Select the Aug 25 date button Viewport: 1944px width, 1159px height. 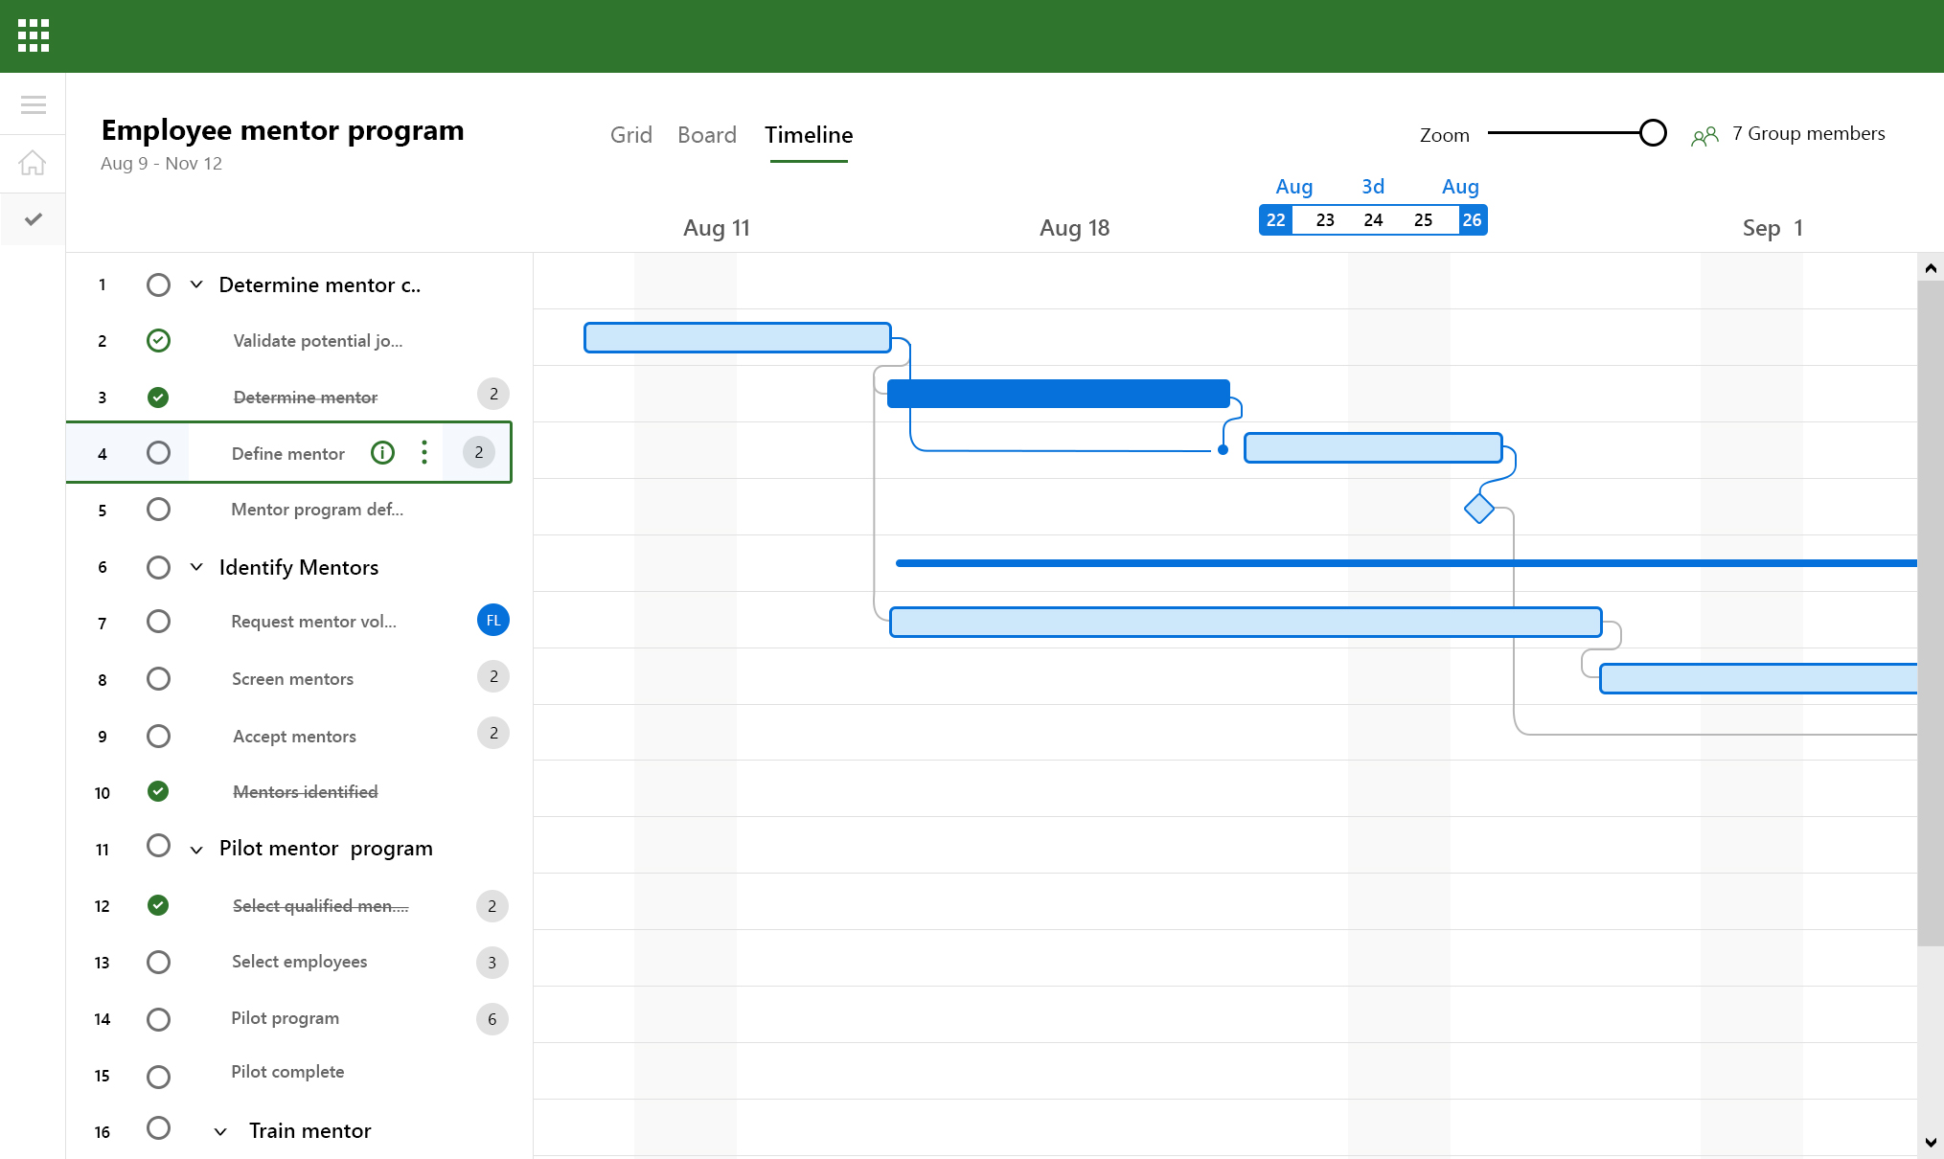(x=1424, y=219)
